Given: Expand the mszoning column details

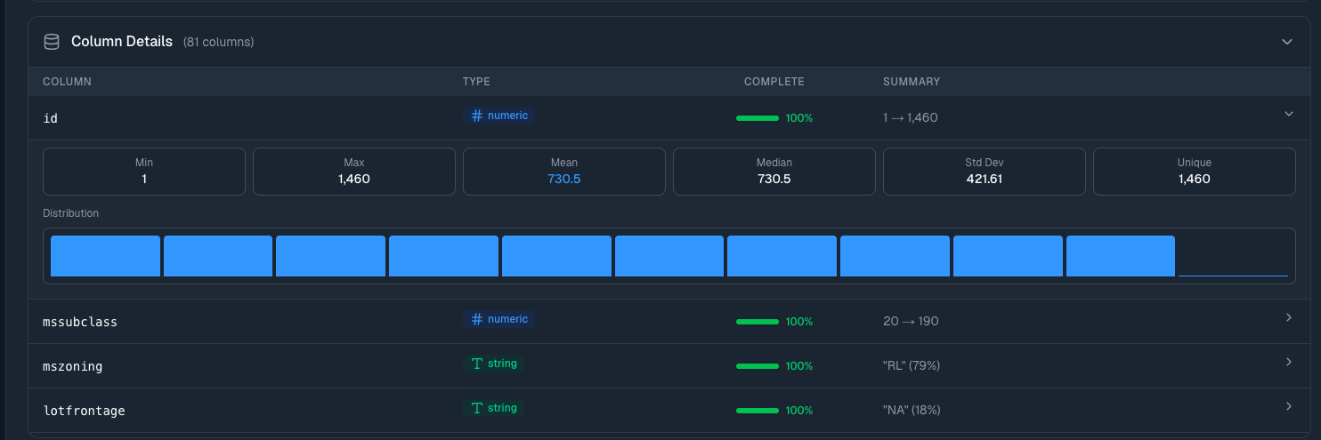Looking at the screenshot, I should (x=1288, y=363).
